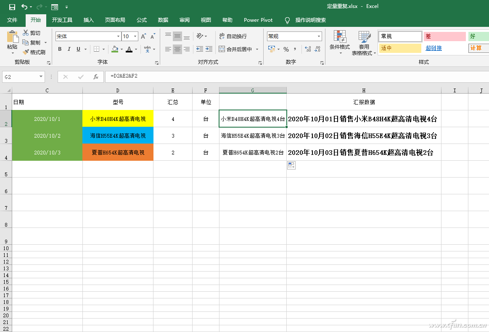This screenshot has width=489, height=332.
Task: Click the Save icon in the quick access toolbar
Action: tap(12, 7)
